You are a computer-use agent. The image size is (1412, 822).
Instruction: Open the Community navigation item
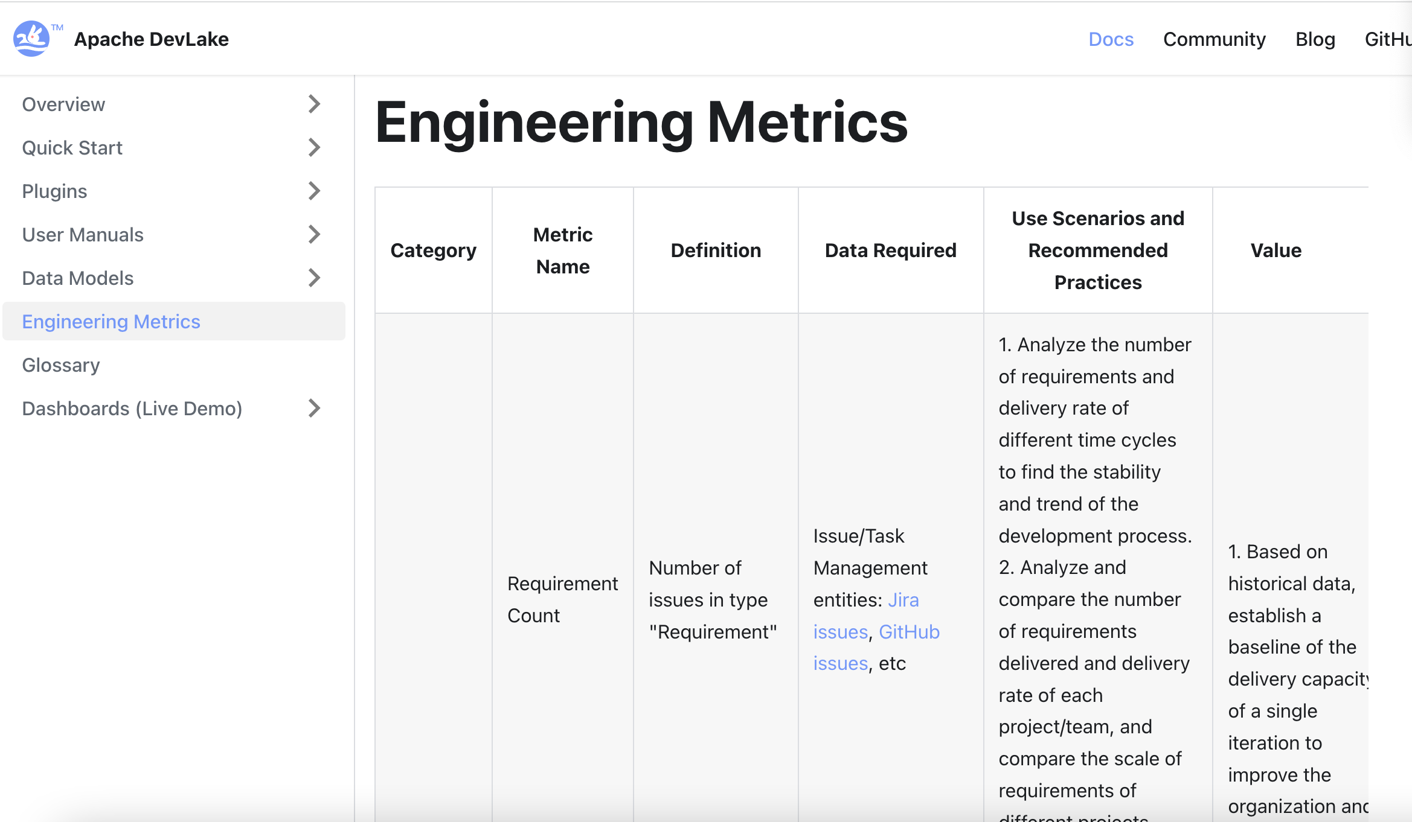[x=1214, y=39]
